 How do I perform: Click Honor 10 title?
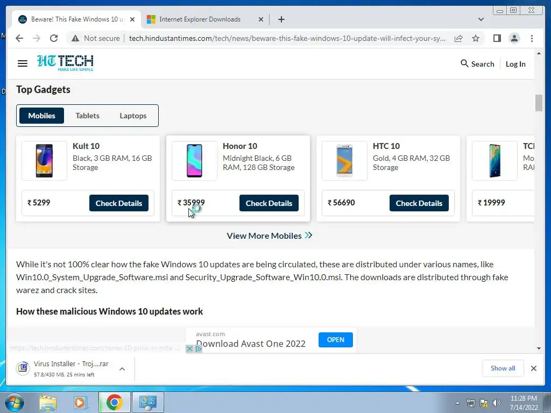pyautogui.click(x=240, y=146)
